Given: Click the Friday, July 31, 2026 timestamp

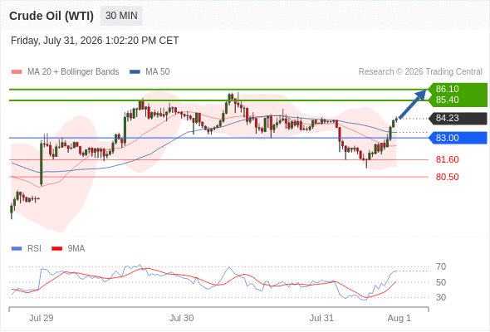Looking at the screenshot, I should point(95,41).
